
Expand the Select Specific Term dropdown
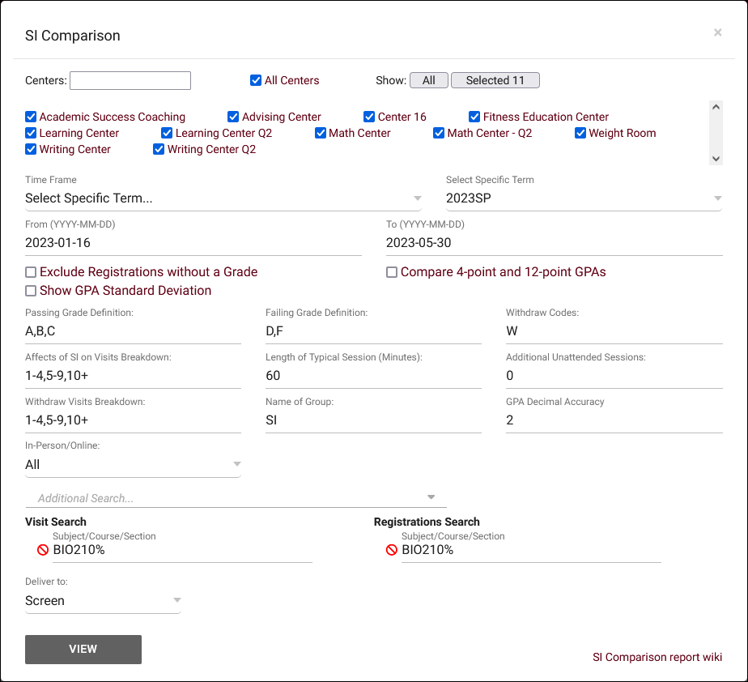[x=583, y=198]
